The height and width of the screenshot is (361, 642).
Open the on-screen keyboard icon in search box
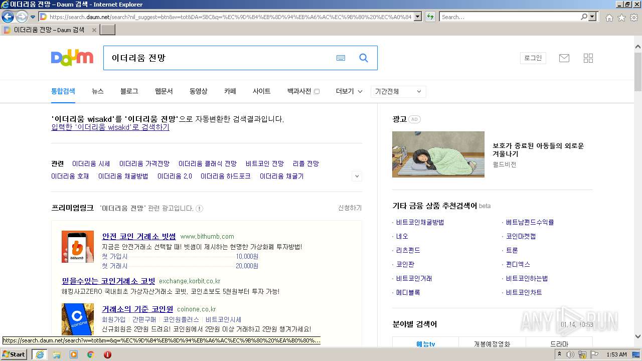click(x=341, y=58)
